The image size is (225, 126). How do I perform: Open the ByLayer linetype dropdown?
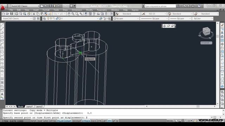point(154,19)
